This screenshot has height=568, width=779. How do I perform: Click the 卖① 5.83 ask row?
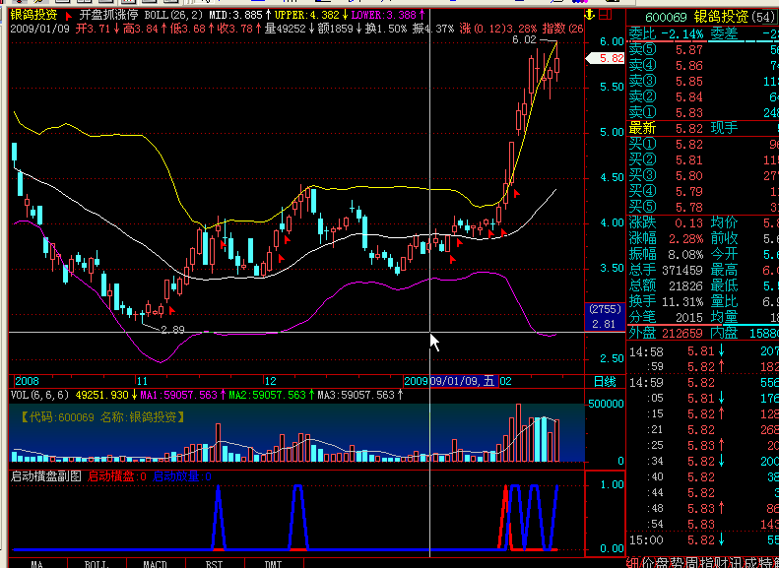[x=703, y=112]
